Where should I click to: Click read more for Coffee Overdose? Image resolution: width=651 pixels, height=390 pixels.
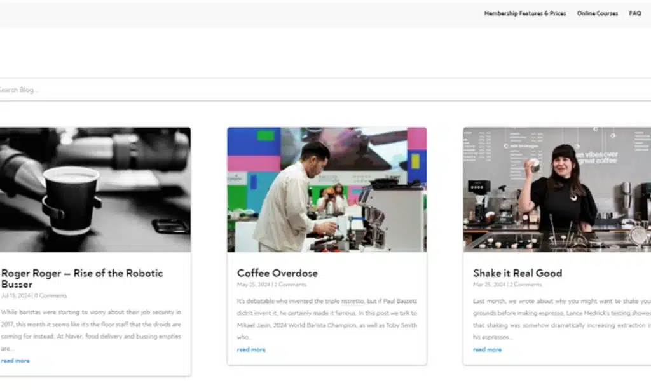click(250, 349)
